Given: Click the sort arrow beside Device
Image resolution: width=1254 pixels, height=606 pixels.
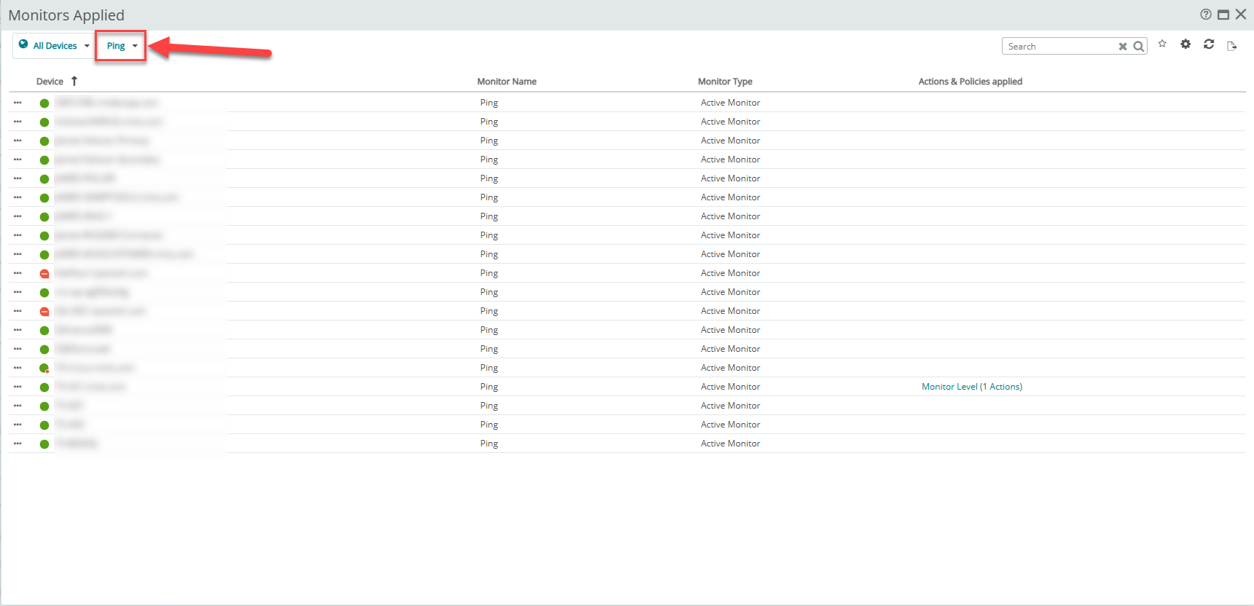Looking at the screenshot, I should coord(74,81).
